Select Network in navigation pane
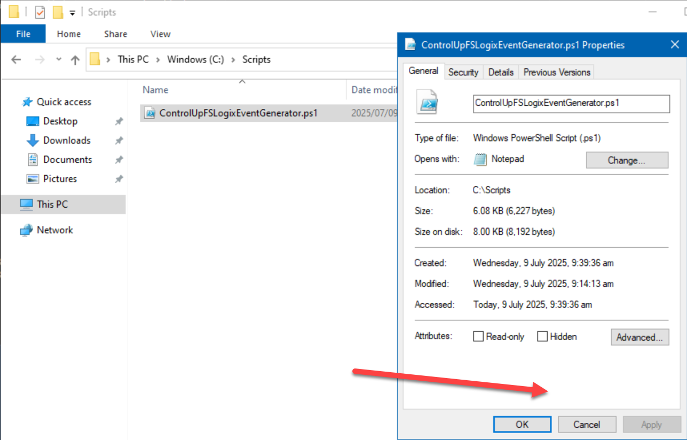Image resolution: width=687 pixels, height=440 pixels. click(54, 230)
